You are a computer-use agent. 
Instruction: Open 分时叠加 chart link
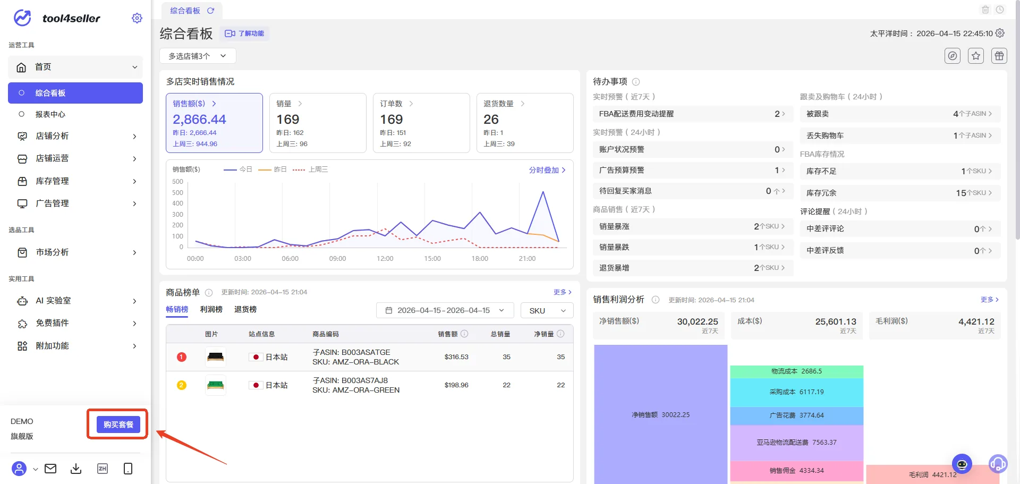coord(547,170)
